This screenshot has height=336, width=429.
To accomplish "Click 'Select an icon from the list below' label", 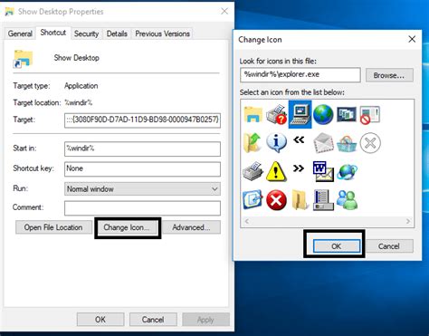I will pyautogui.click(x=291, y=92).
